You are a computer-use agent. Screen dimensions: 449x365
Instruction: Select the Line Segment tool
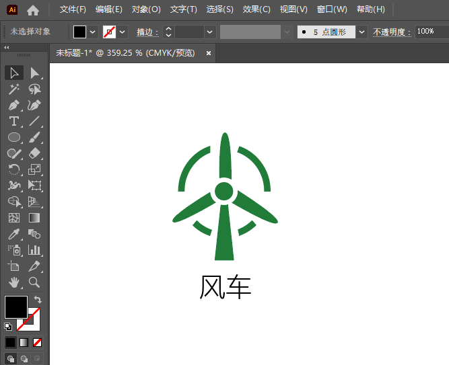[x=34, y=121]
